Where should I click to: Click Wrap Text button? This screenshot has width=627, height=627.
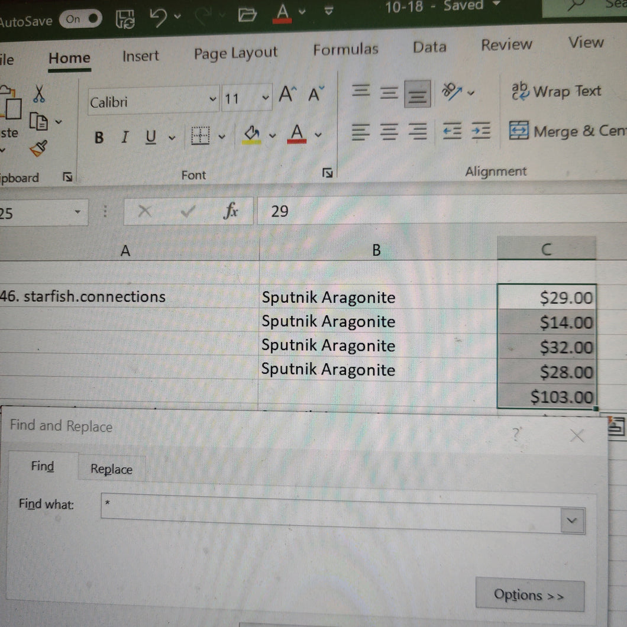[x=556, y=91]
